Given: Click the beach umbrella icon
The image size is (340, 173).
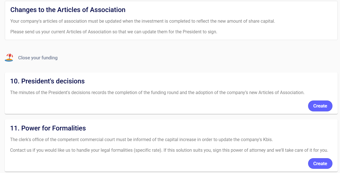Looking at the screenshot, I should coord(9,58).
